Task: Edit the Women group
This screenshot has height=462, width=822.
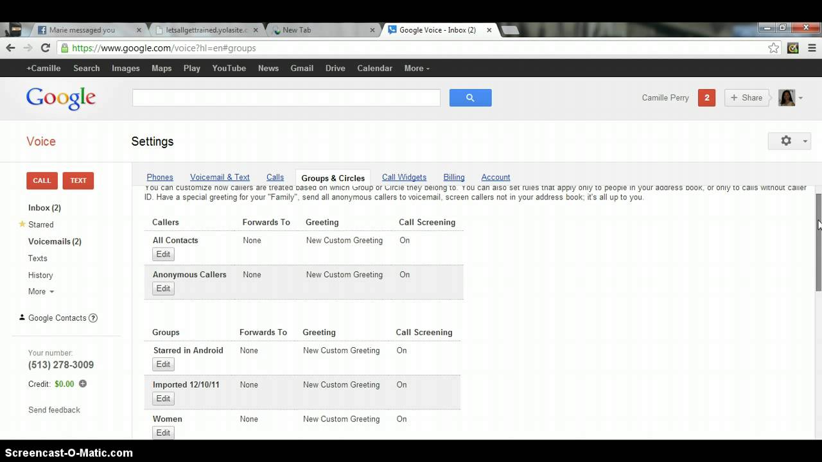Action: (163, 432)
